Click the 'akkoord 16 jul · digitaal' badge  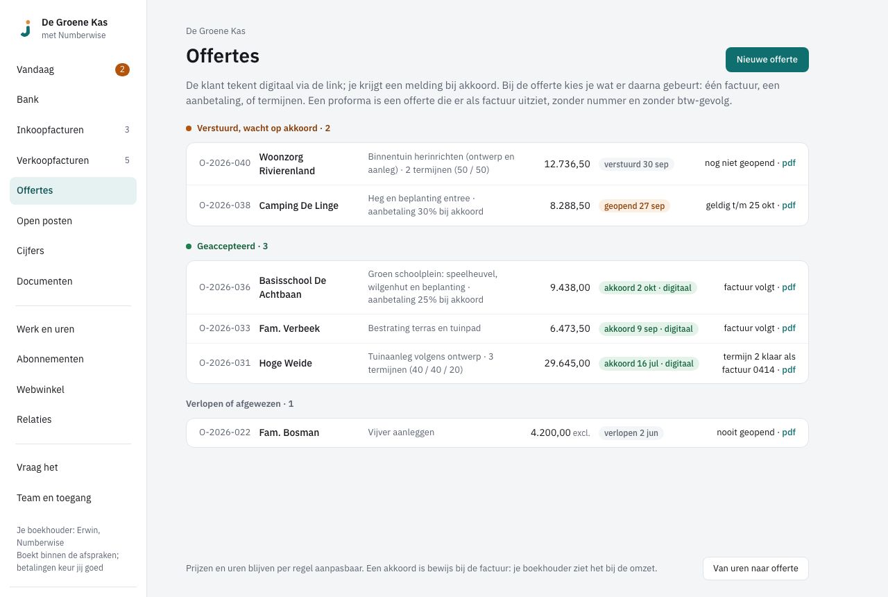click(649, 364)
